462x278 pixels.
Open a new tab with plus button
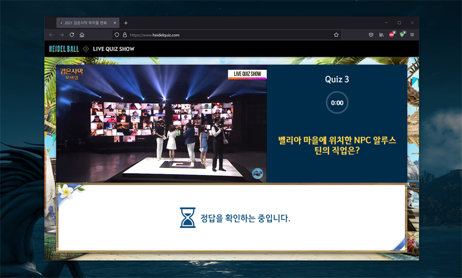126,22
